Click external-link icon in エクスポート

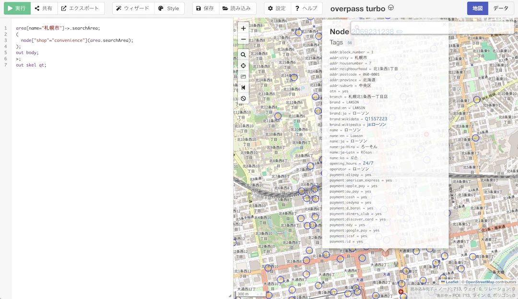tap(64, 8)
